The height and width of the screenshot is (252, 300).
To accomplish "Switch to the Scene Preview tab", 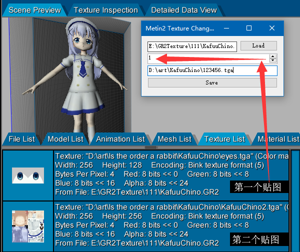I will pyautogui.click(x=34, y=10).
